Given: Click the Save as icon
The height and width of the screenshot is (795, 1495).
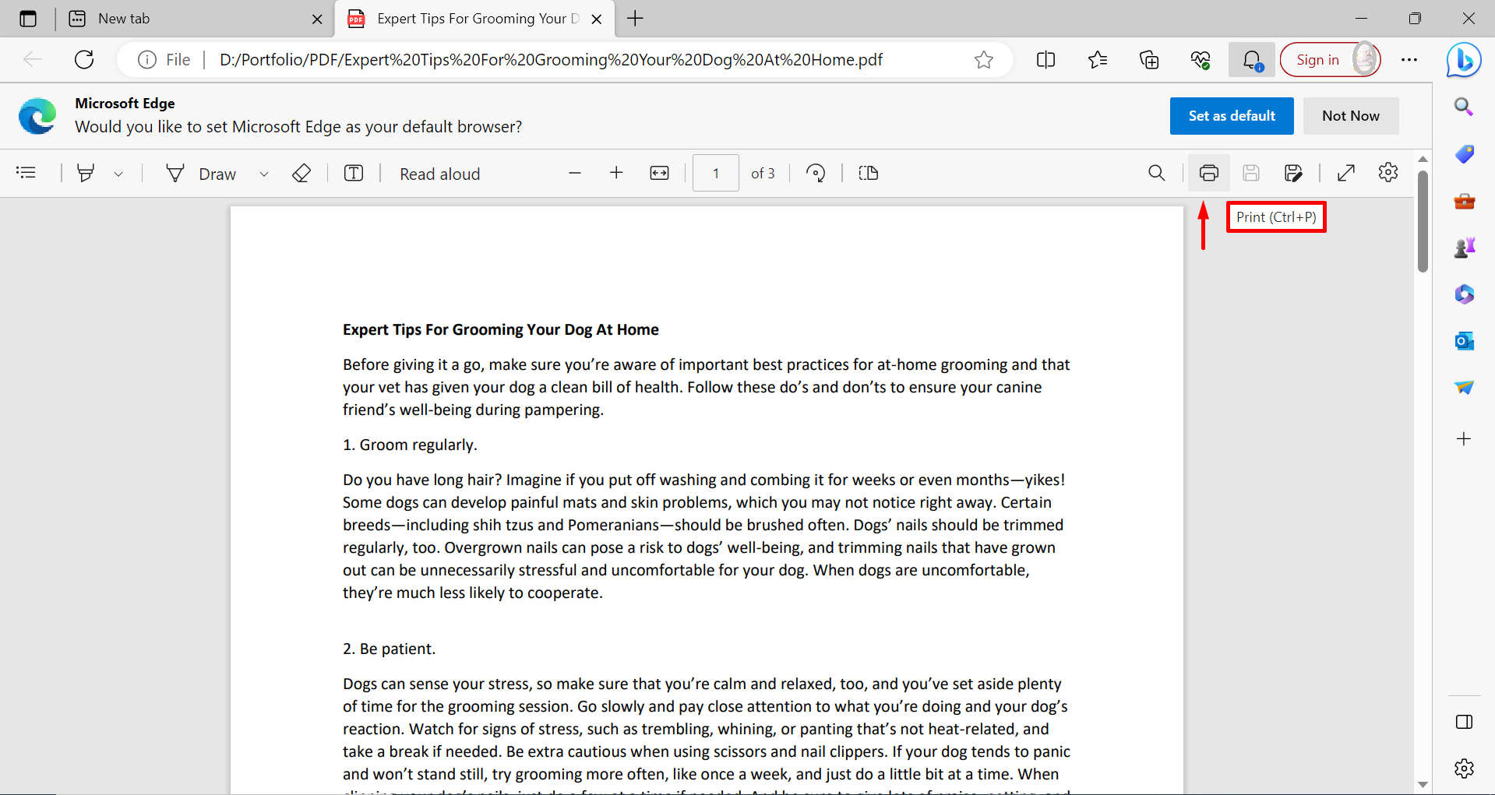Looking at the screenshot, I should [1293, 173].
